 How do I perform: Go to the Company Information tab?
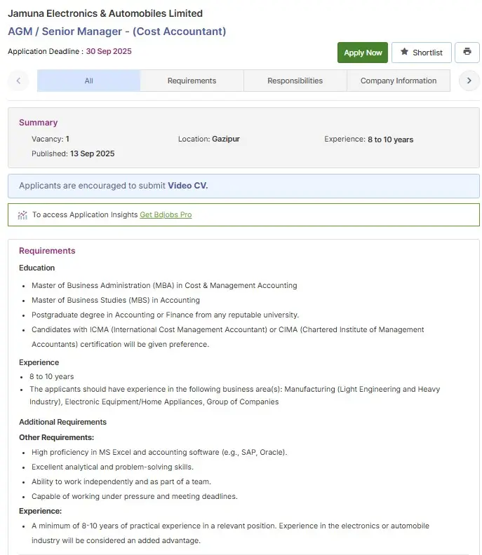(x=398, y=81)
